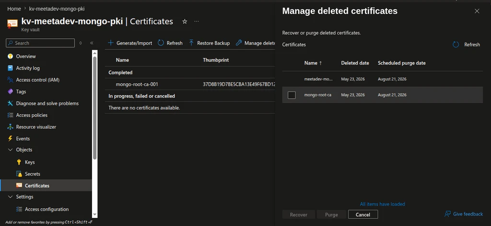Screen dimensions: 491x226
Task: Open the ellipsis more options menu
Action: tap(196, 21)
